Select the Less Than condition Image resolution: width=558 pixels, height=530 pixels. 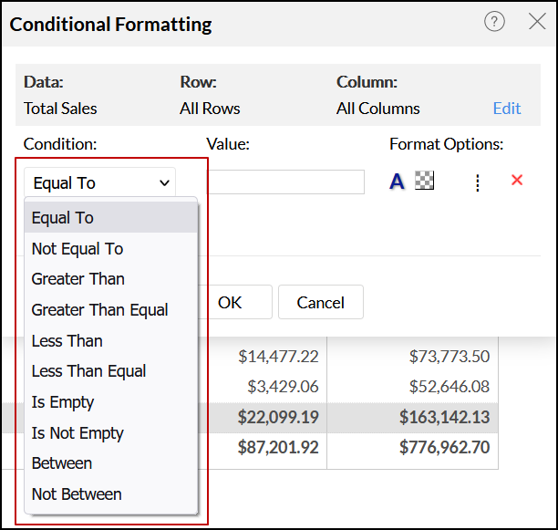tap(67, 341)
